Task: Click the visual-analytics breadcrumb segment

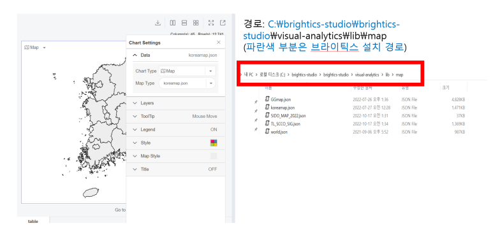Action: (367, 75)
